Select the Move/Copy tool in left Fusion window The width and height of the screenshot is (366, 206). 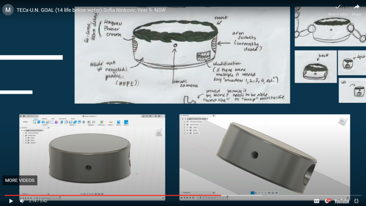click(84, 122)
